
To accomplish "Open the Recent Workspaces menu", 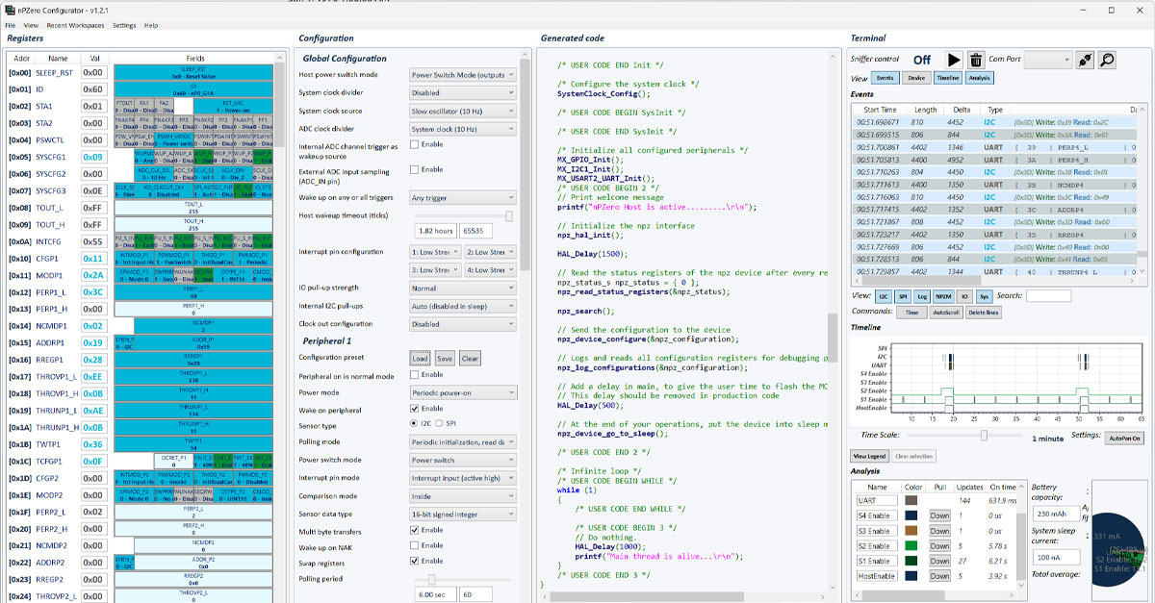I will tap(75, 25).
